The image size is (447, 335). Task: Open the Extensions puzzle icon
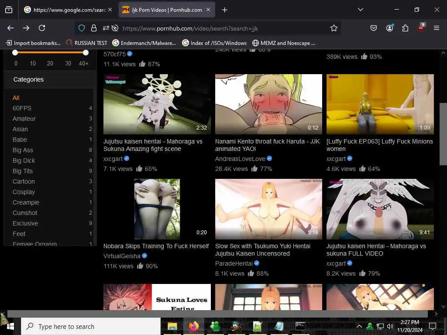click(x=405, y=28)
